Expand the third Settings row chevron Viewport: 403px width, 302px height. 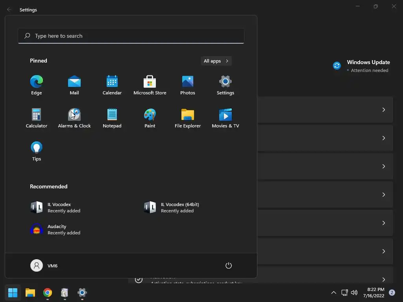(x=383, y=166)
